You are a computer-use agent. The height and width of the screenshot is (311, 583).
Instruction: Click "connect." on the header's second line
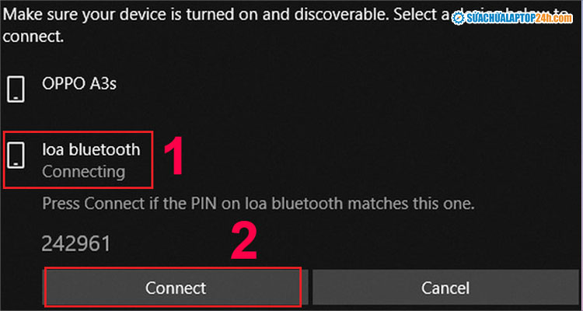(31, 37)
